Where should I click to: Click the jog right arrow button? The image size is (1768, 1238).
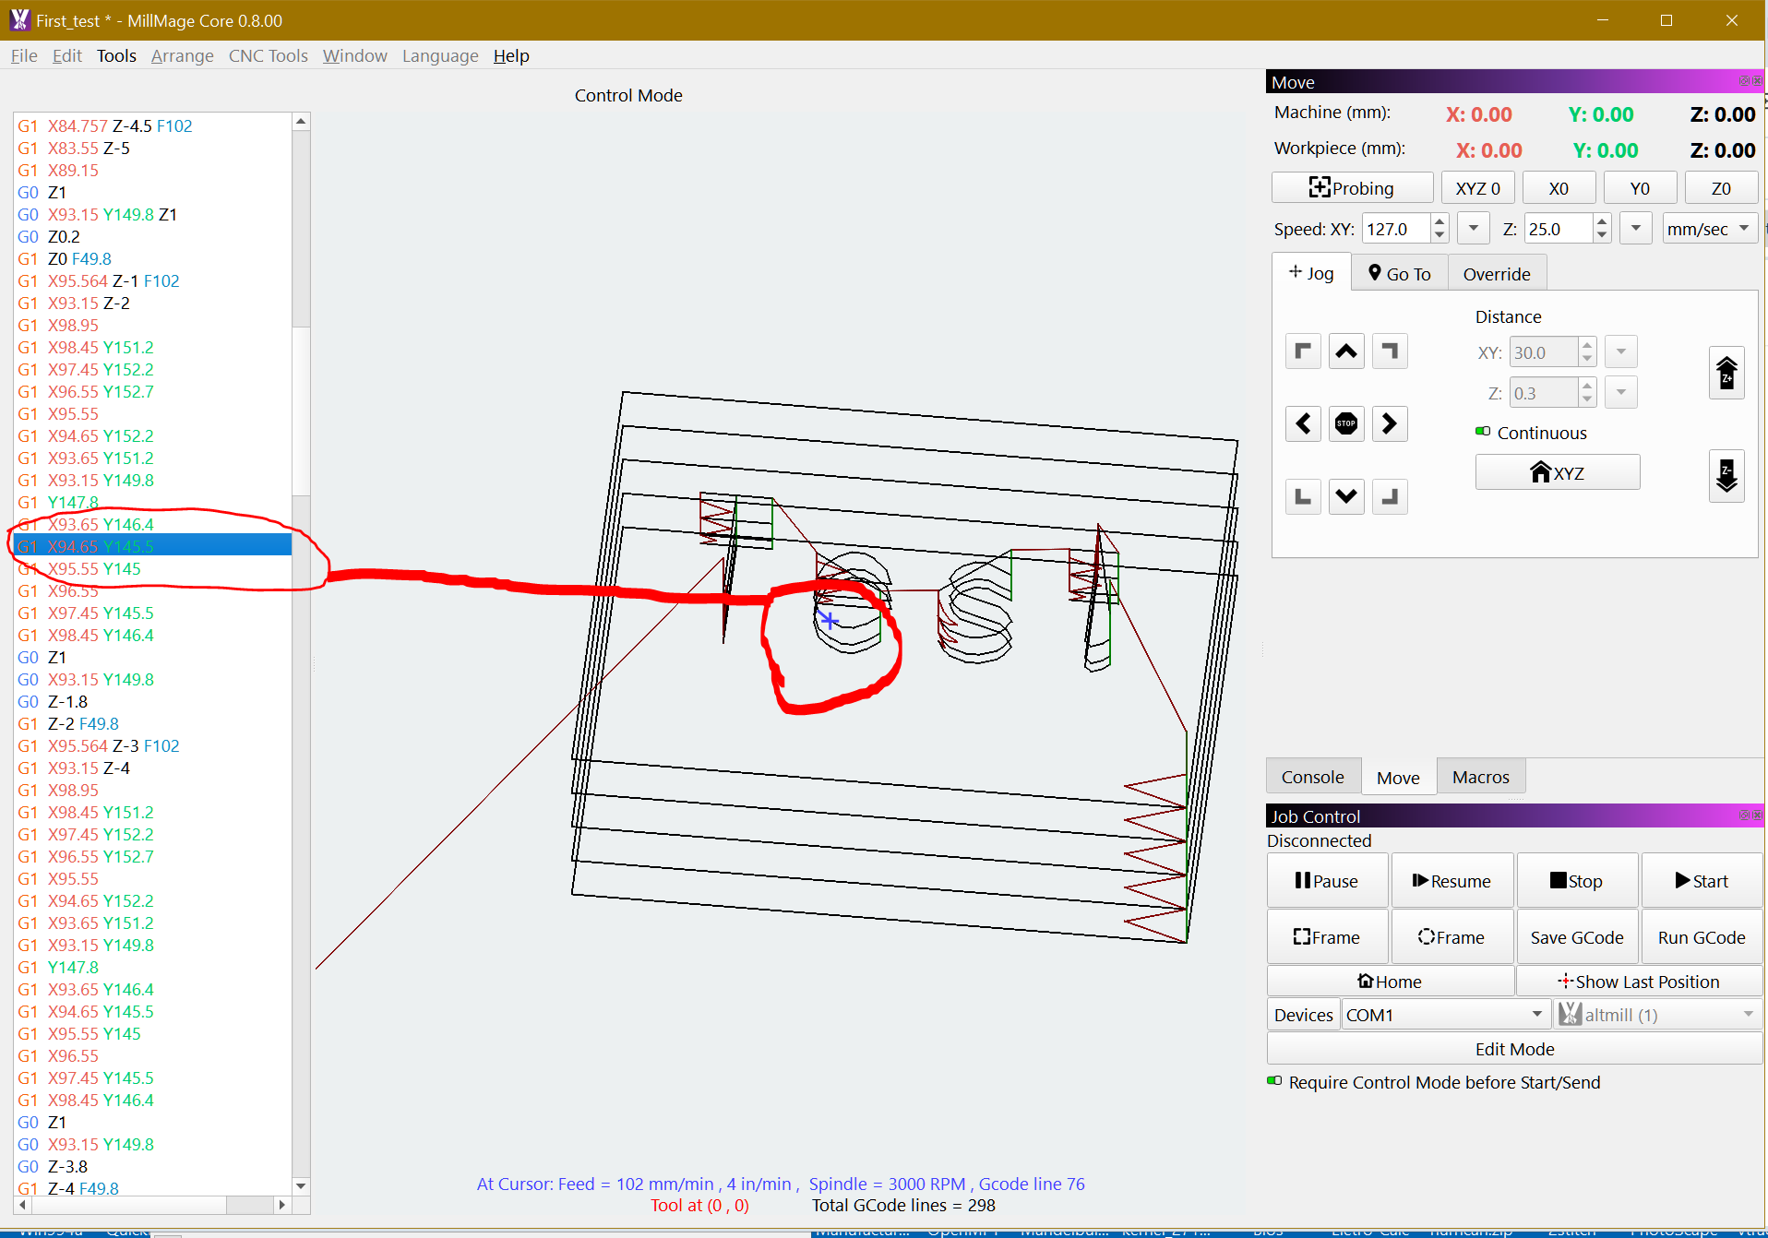(1389, 424)
